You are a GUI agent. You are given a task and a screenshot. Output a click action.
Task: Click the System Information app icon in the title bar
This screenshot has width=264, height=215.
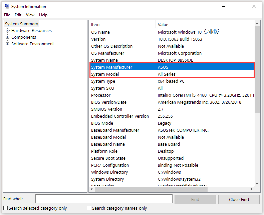click(7, 6)
